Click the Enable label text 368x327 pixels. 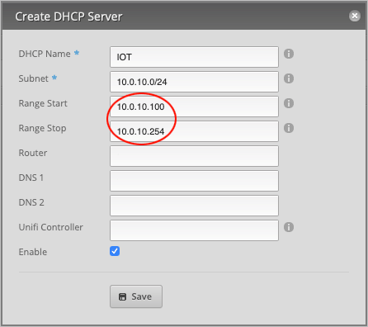[33, 252]
